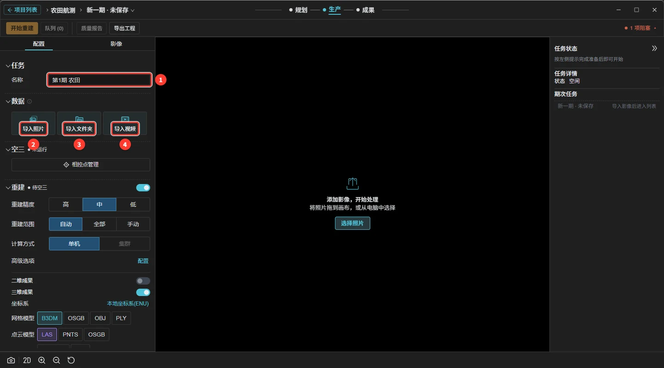Click the zoom out magnifier icon
The image size is (664, 368).
(56, 360)
